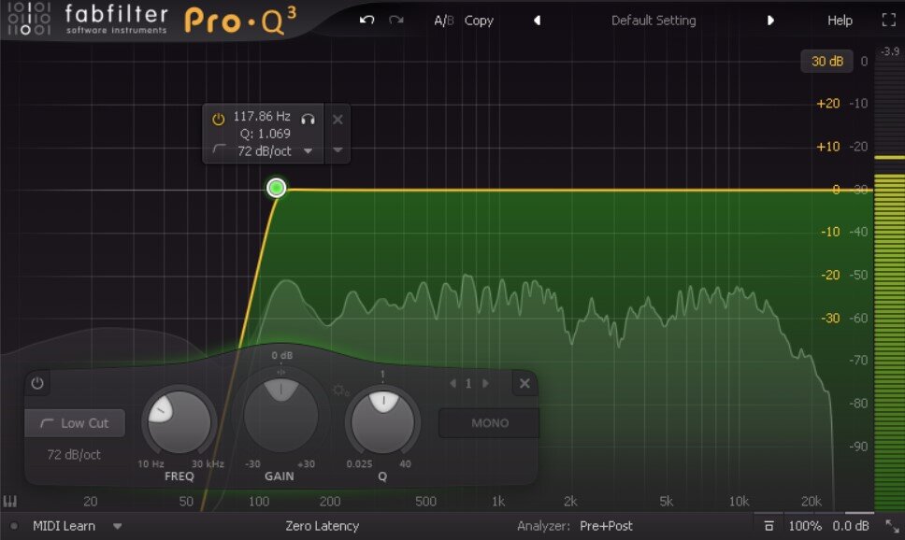Viewport: 905px width, 540px height.
Task: Open the MIDI Learn dropdown arrow
Action: [117, 526]
